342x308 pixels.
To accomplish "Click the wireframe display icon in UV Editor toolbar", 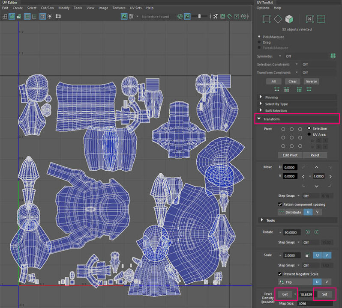I will click(5, 16).
